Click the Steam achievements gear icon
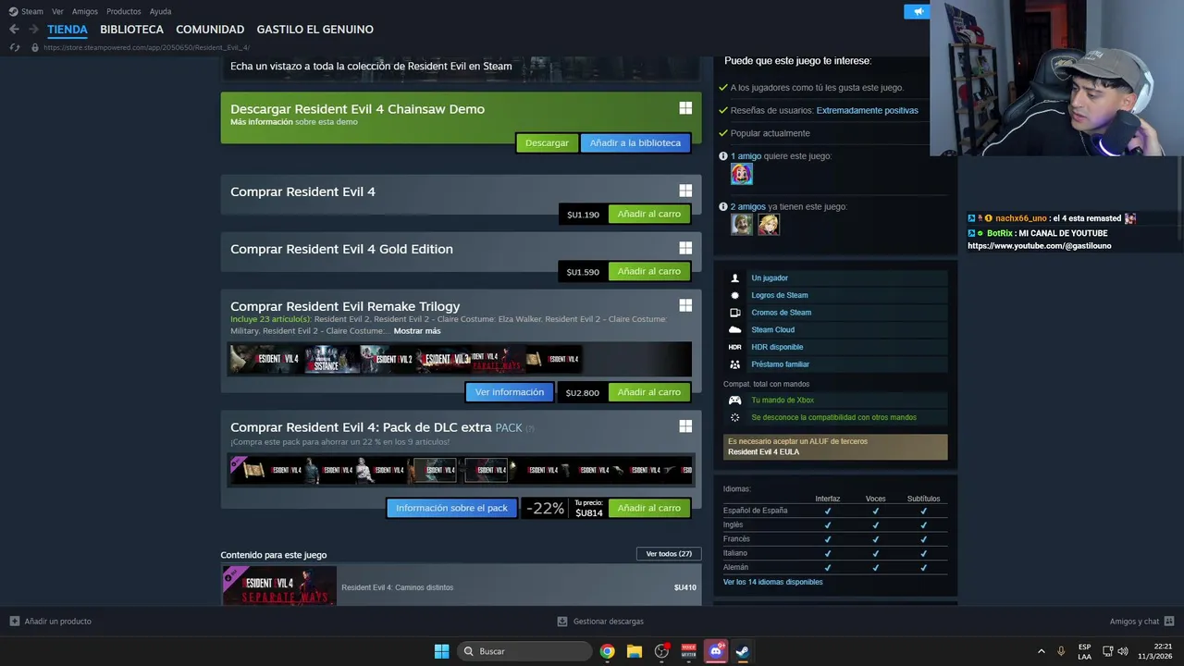Screen dimensions: 1184x666 pyautogui.click(x=734, y=295)
